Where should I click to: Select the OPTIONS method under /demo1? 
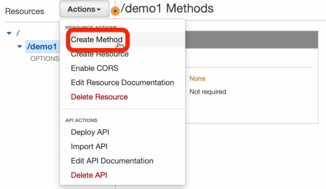pyautogui.click(x=44, y=59)
